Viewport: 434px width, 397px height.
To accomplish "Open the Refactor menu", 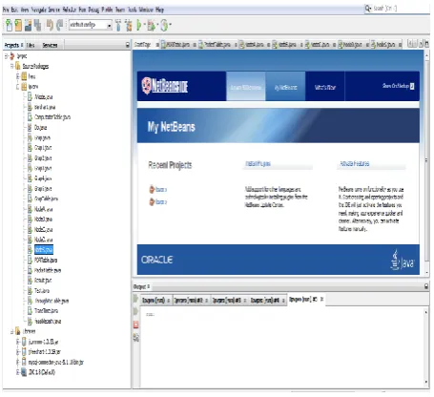I will (70, 10).
